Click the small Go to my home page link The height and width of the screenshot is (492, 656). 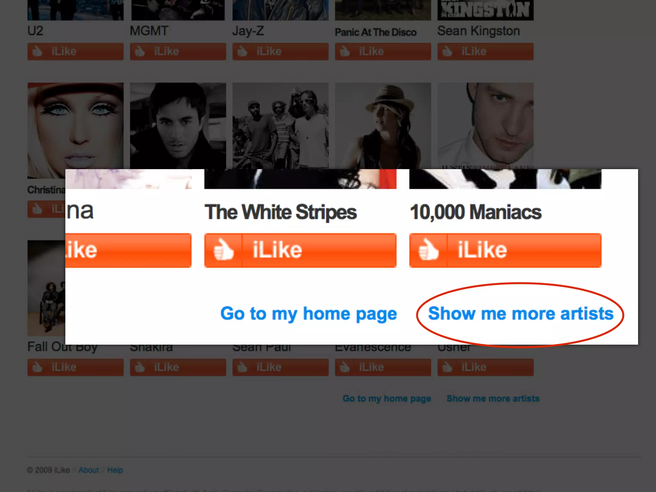click(387, 399)
